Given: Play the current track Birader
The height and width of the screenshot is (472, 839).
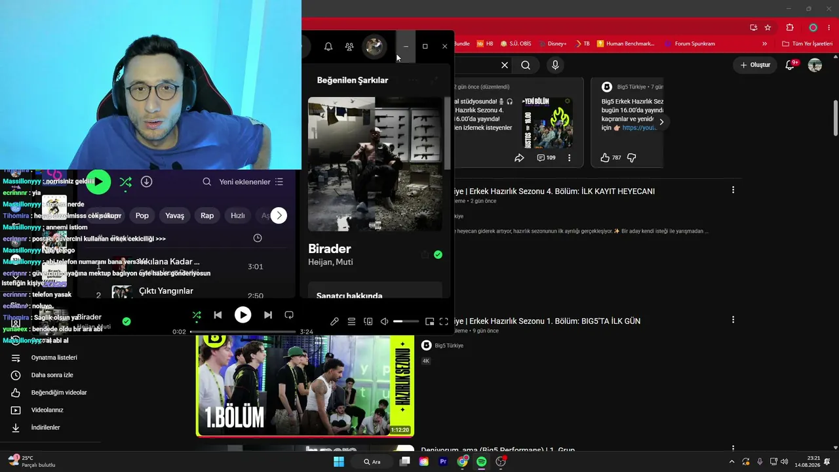Looking at the screenshot, I should click(243, 315).
